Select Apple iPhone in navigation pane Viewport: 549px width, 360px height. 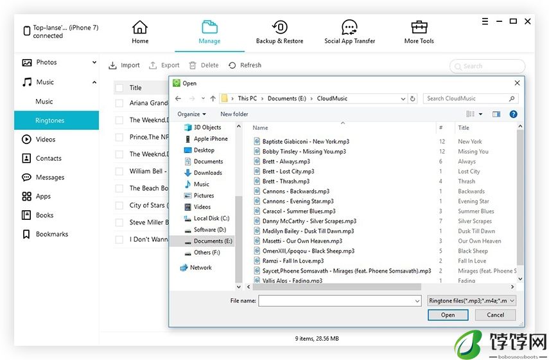[206, 138]
